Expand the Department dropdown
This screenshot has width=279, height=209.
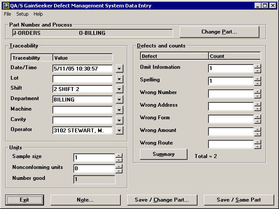(x=120, y=99)
